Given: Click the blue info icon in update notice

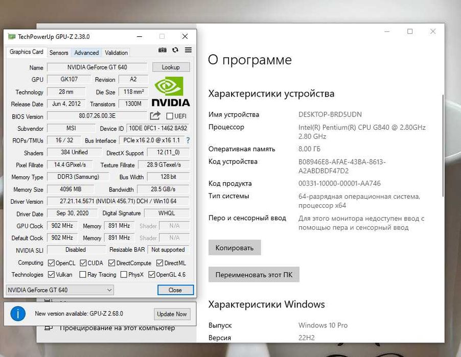Looking at the screenshot, I should coord(18,314).
